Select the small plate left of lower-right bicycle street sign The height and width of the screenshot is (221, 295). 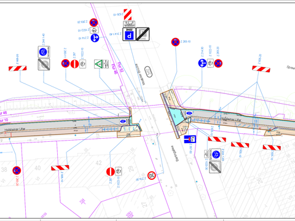coord(206,154)
